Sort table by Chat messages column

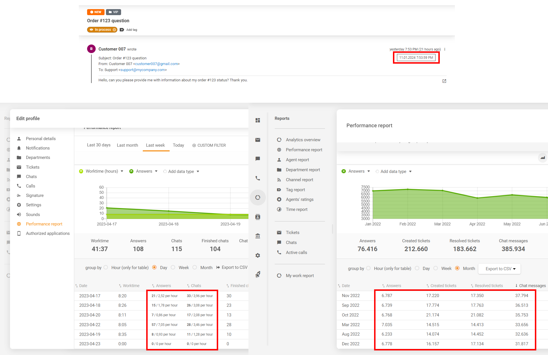(532, 286)
